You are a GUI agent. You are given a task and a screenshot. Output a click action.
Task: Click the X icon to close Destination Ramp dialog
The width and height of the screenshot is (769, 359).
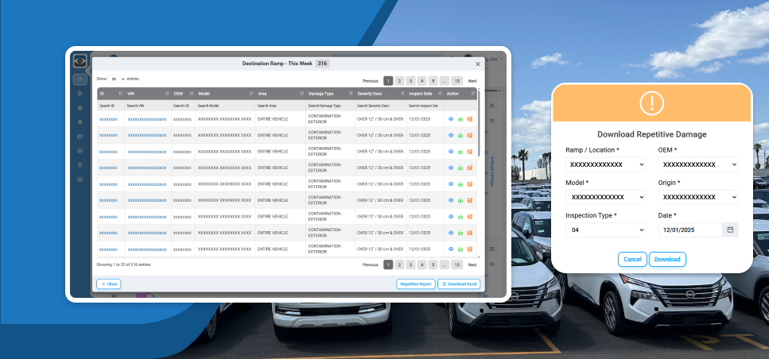coord(478,64)
